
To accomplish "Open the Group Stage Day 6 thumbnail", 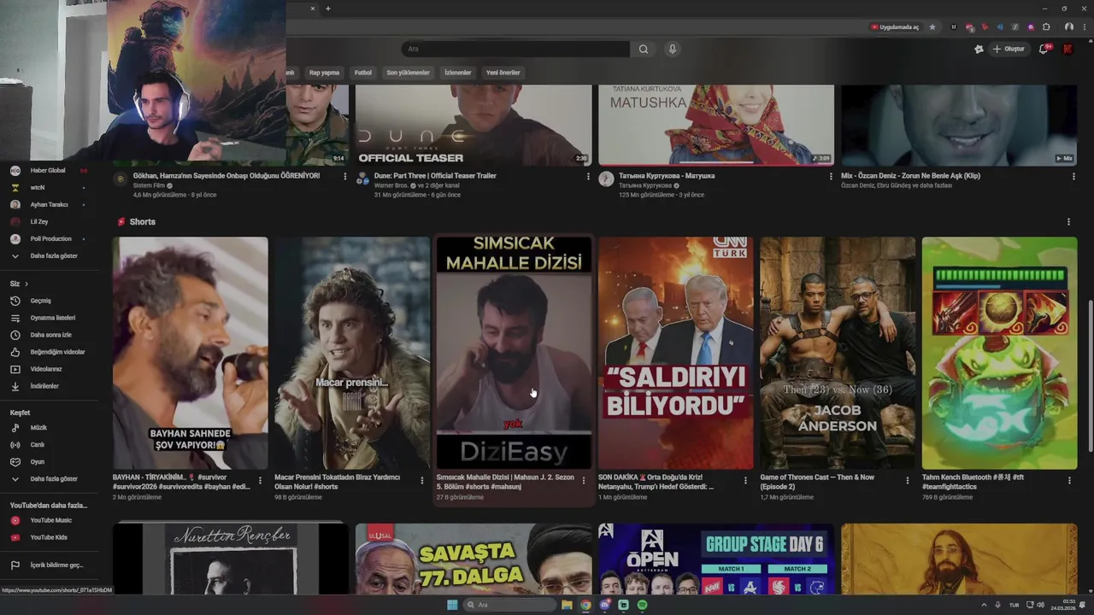I will (716, 559).
